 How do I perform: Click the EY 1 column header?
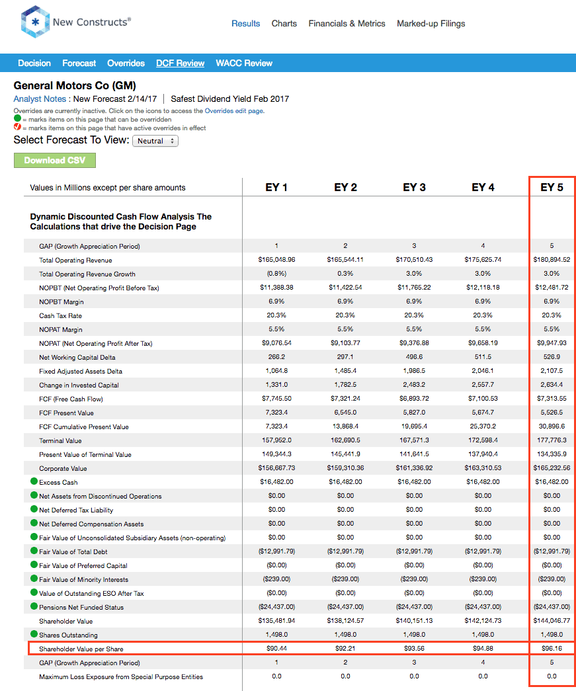pos(276,188)
